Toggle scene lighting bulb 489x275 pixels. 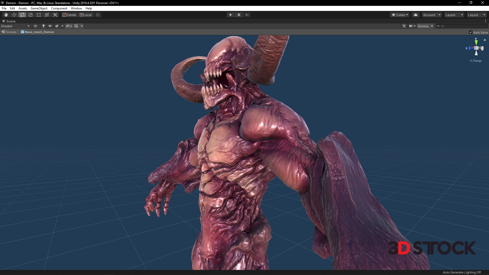[x=44, y=26]
